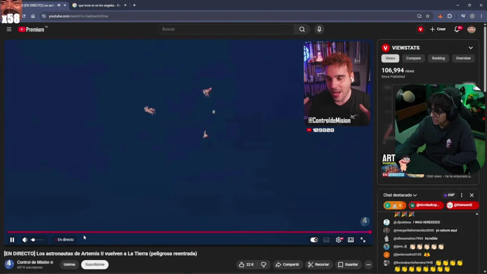
Task: Click the Recortar clip button
Action: [x=318, y=264]
